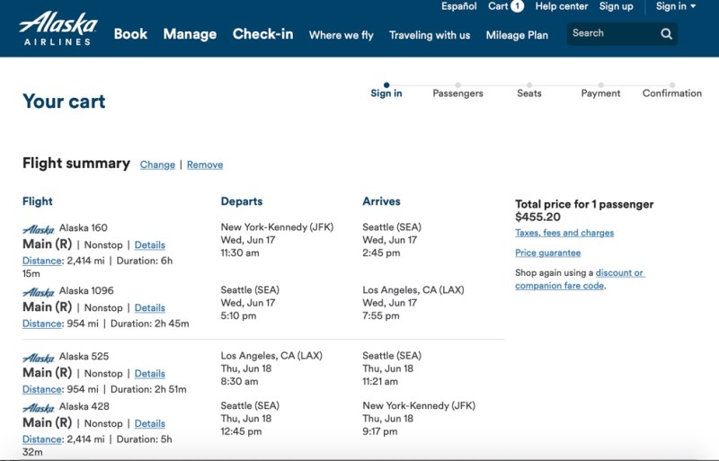Click the Alaska logo beside Alaska 428
The height and width of the screenshot is (461, 719).
pyautogui.click(x=39, y=407)
